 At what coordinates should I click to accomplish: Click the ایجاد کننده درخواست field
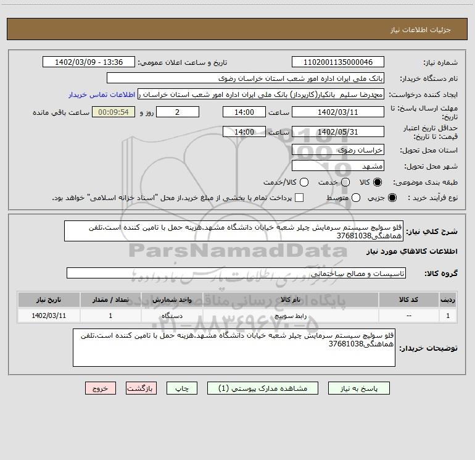261,94
